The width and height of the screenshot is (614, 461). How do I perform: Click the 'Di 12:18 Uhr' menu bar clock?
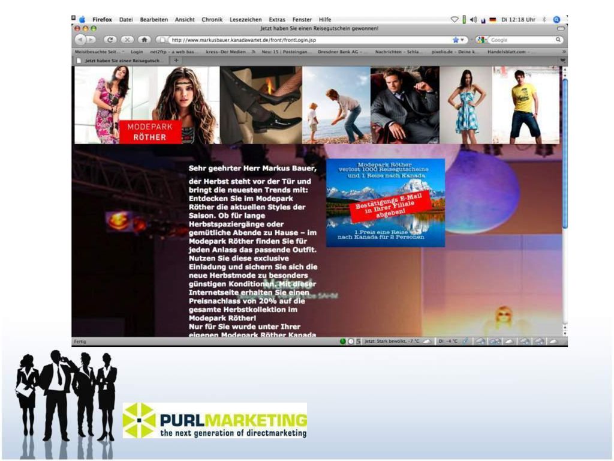click(x=518, y=19)
